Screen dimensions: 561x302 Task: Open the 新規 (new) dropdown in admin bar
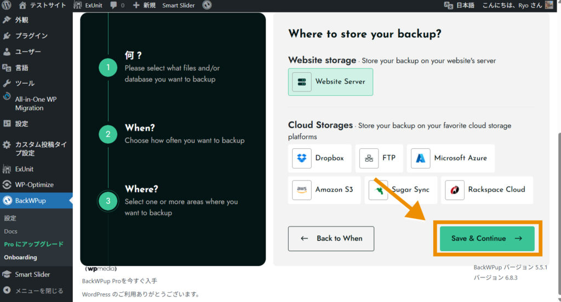click(144, 5)
